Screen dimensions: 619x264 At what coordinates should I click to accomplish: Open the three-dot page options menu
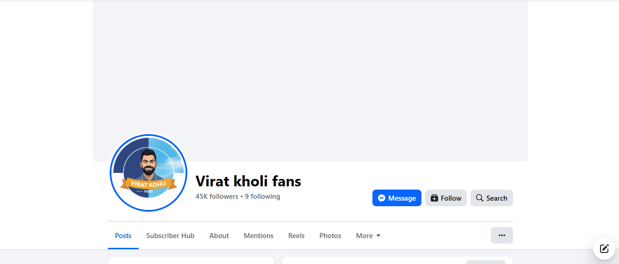(501, 235)
